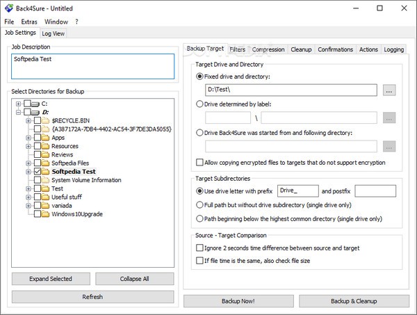Click the Job Description text field
The height and width of the screenshot is (315, 417).
coord(92,66)
